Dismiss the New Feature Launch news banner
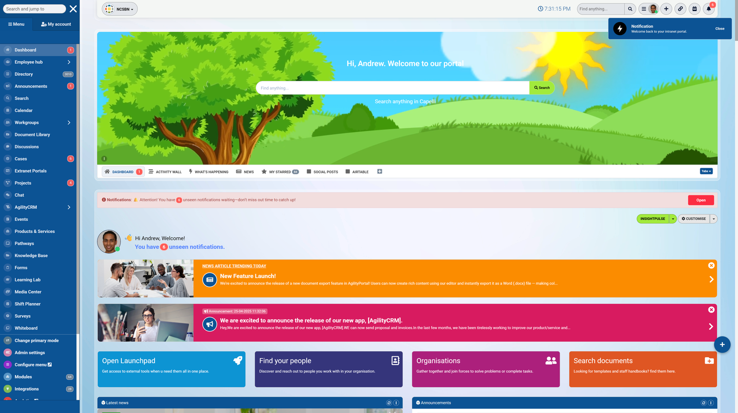The image size is (738, 413). coord(711,265)
